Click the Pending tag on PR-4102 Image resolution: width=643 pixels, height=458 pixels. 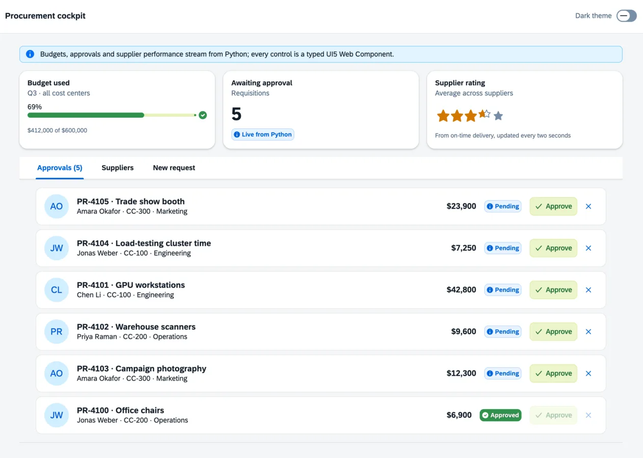[x=503, y=332]
